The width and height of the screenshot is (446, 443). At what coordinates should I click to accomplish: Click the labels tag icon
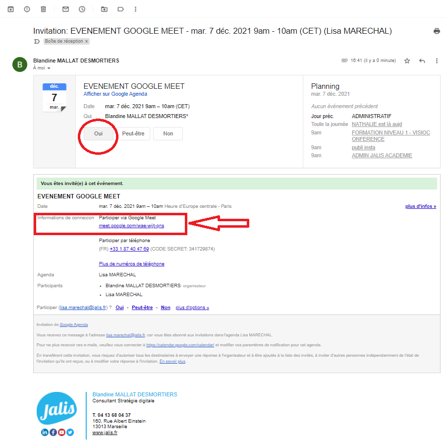[120, 9]
